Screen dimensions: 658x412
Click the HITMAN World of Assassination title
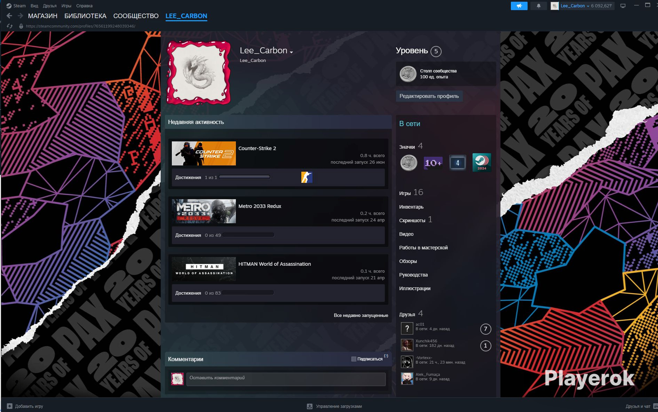pyautogui.click(x=275, y=264)
